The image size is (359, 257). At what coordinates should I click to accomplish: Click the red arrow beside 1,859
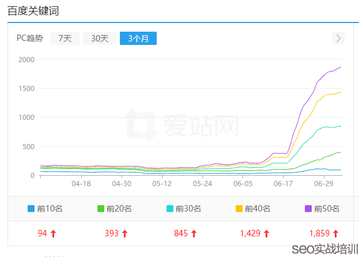[x=335, y=233]
